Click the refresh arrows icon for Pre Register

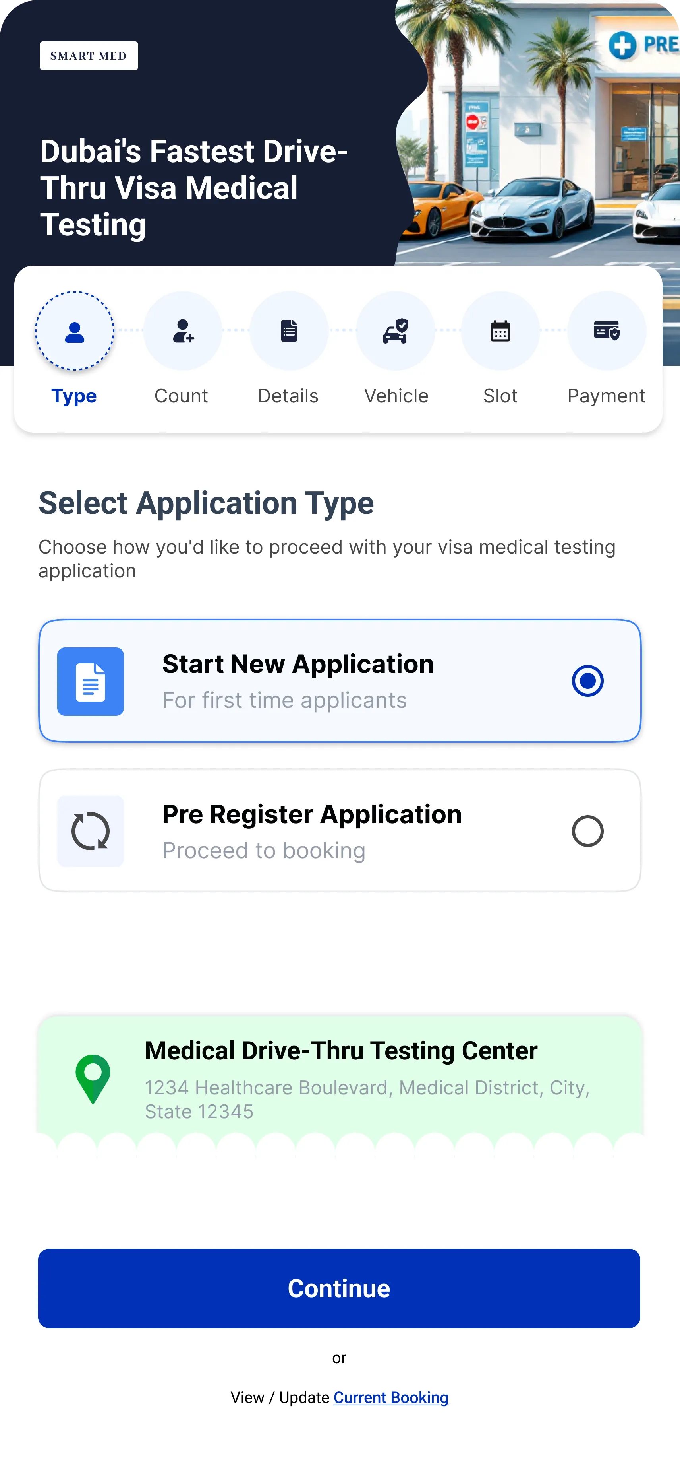[91, 831]
